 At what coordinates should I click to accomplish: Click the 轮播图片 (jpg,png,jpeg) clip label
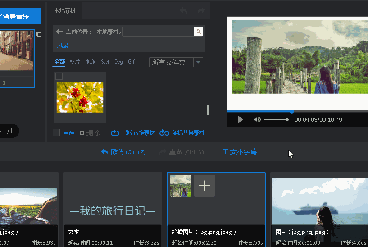tap(204, 232)
